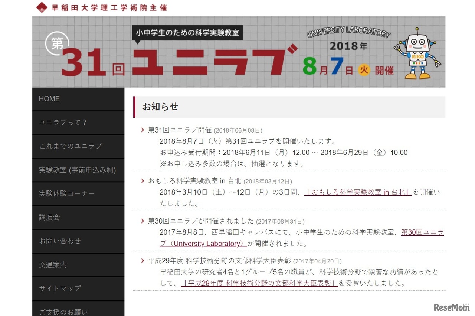Click the date (2018年06月08日)

tap(238, 130)
